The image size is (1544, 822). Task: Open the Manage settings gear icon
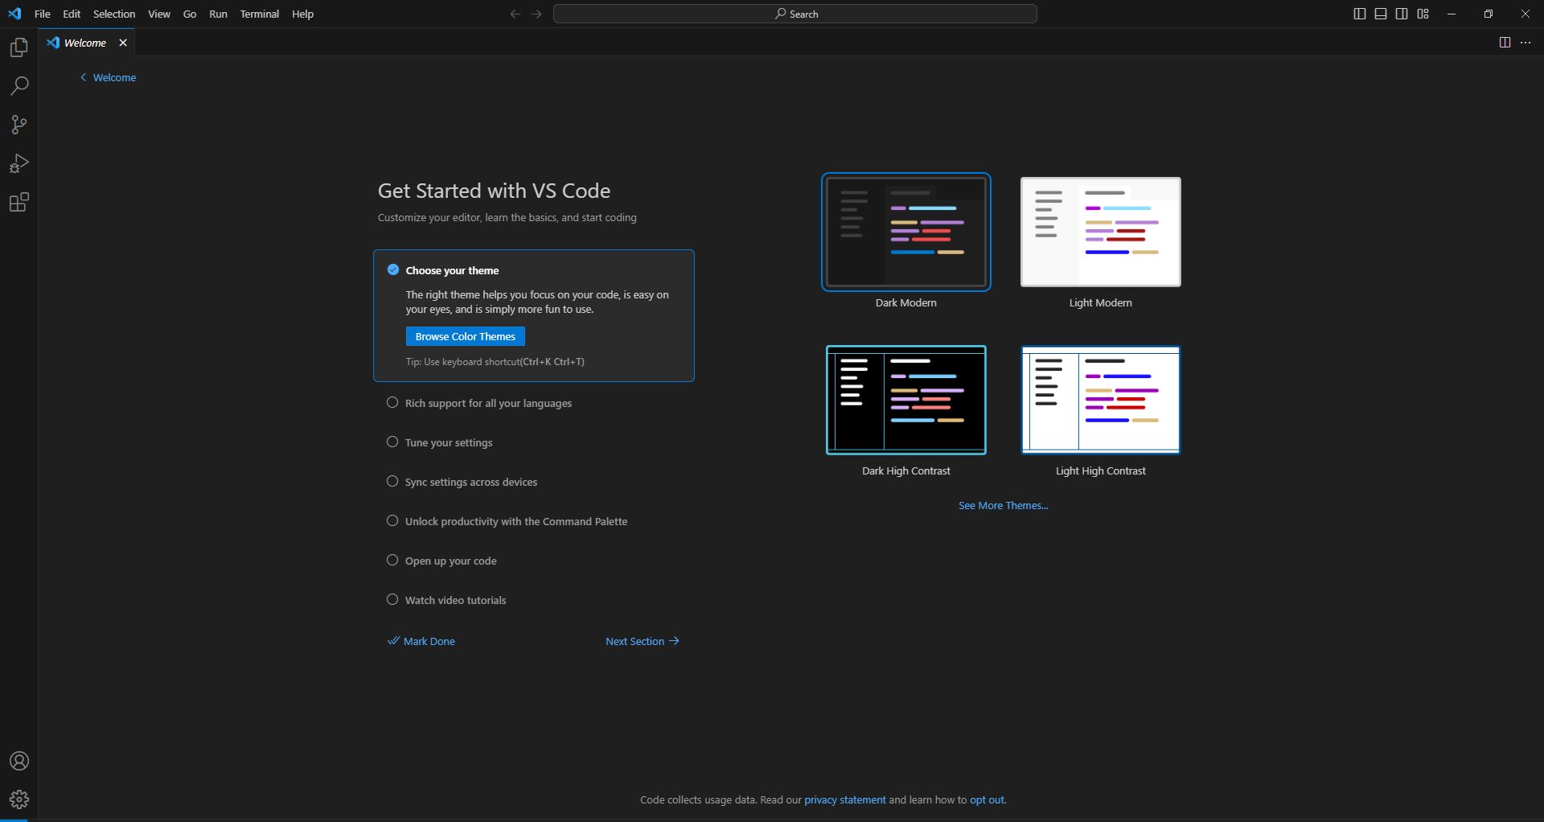18,799
